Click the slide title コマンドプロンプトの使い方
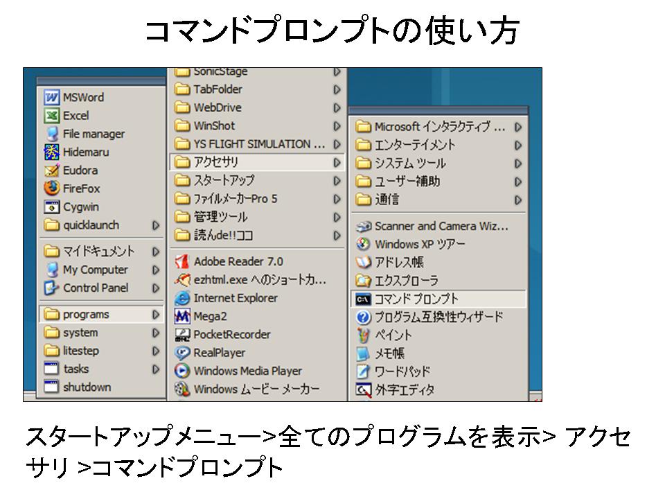 coord(332,31)
